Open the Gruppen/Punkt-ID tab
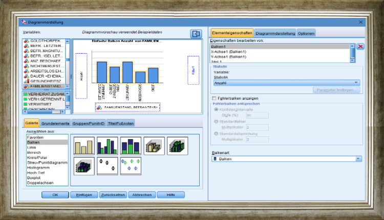Screen dimensions: 384x220 [89, 124]
